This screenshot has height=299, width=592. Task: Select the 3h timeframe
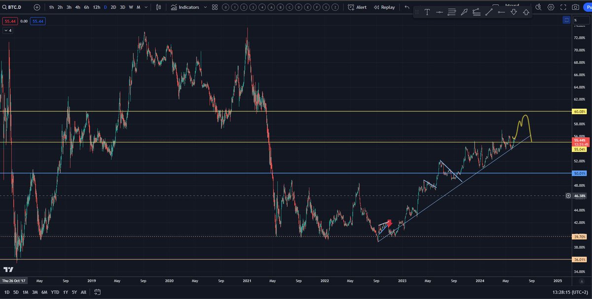[69, 7]
